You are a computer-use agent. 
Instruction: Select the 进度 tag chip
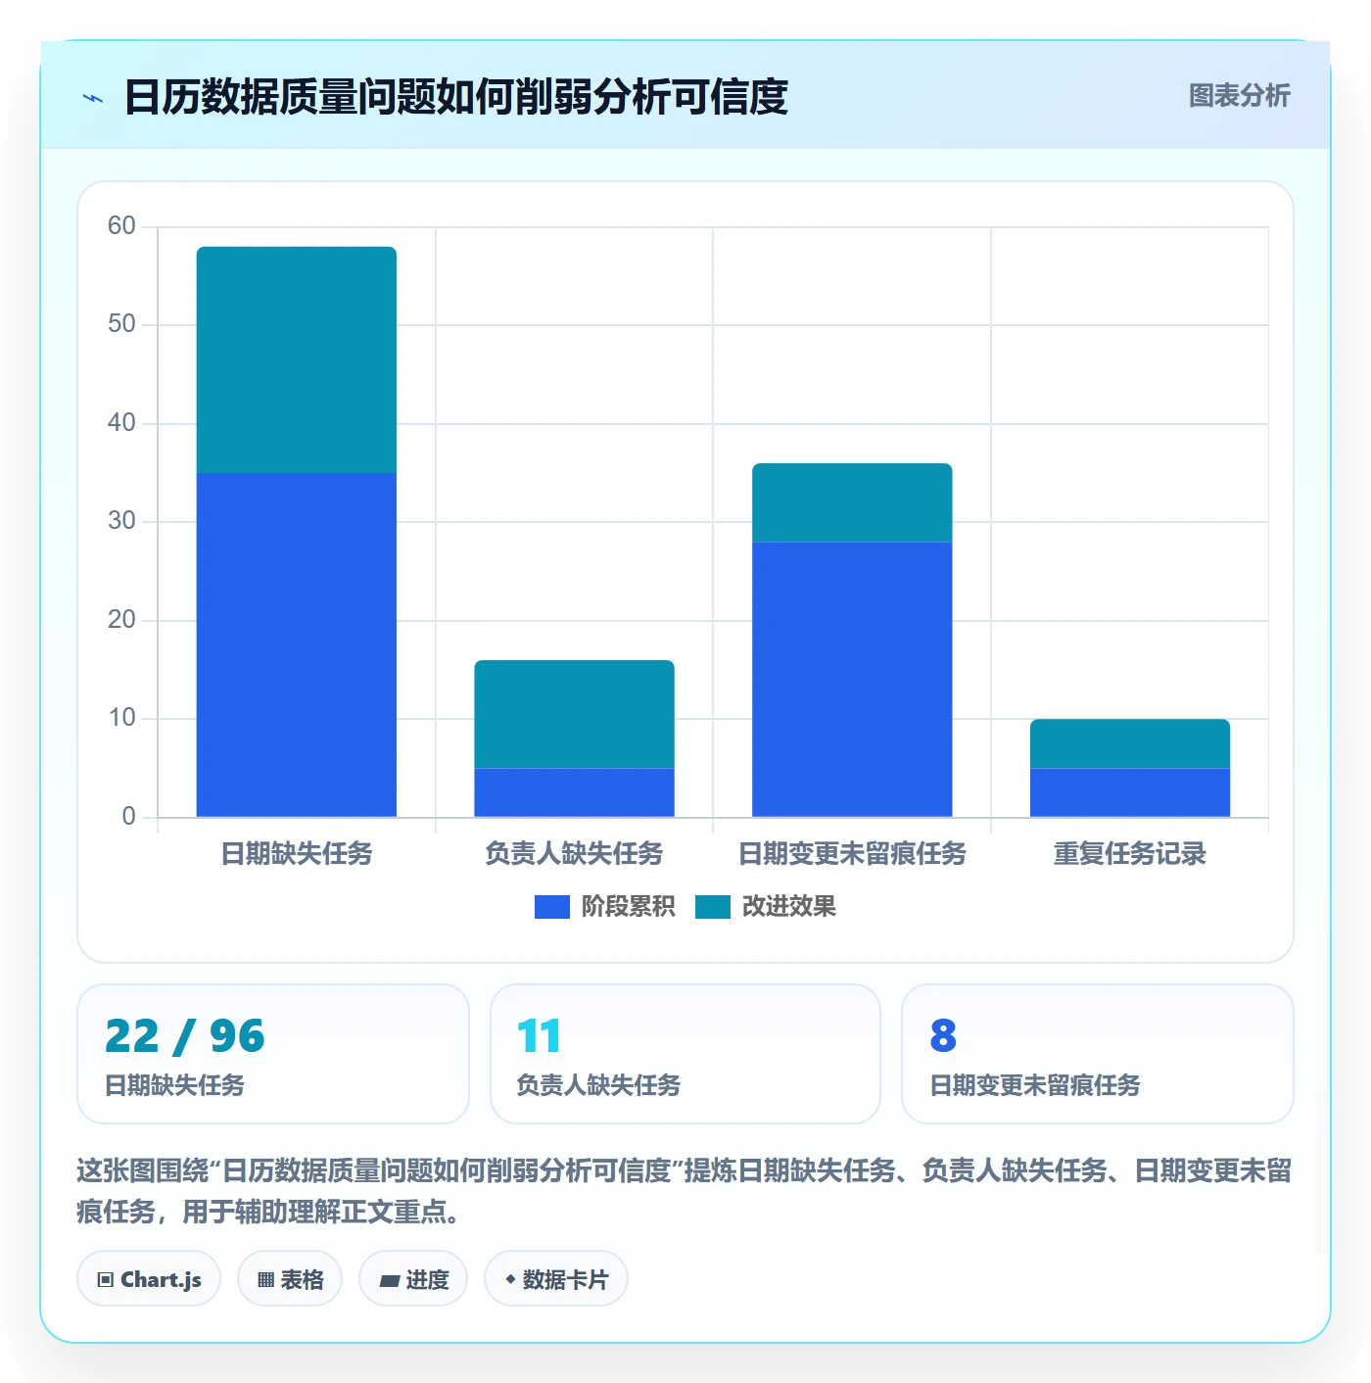[x=413, y=1279]
